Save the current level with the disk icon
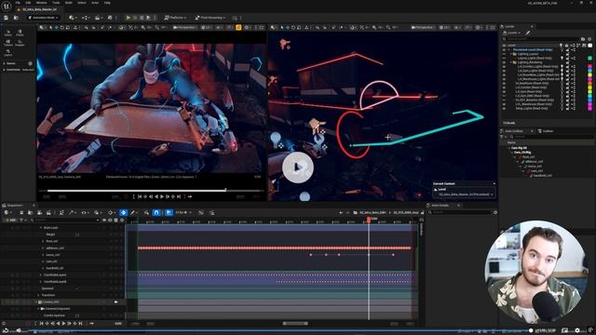Screen dimensions: 596x335 [x=7, y=18]
